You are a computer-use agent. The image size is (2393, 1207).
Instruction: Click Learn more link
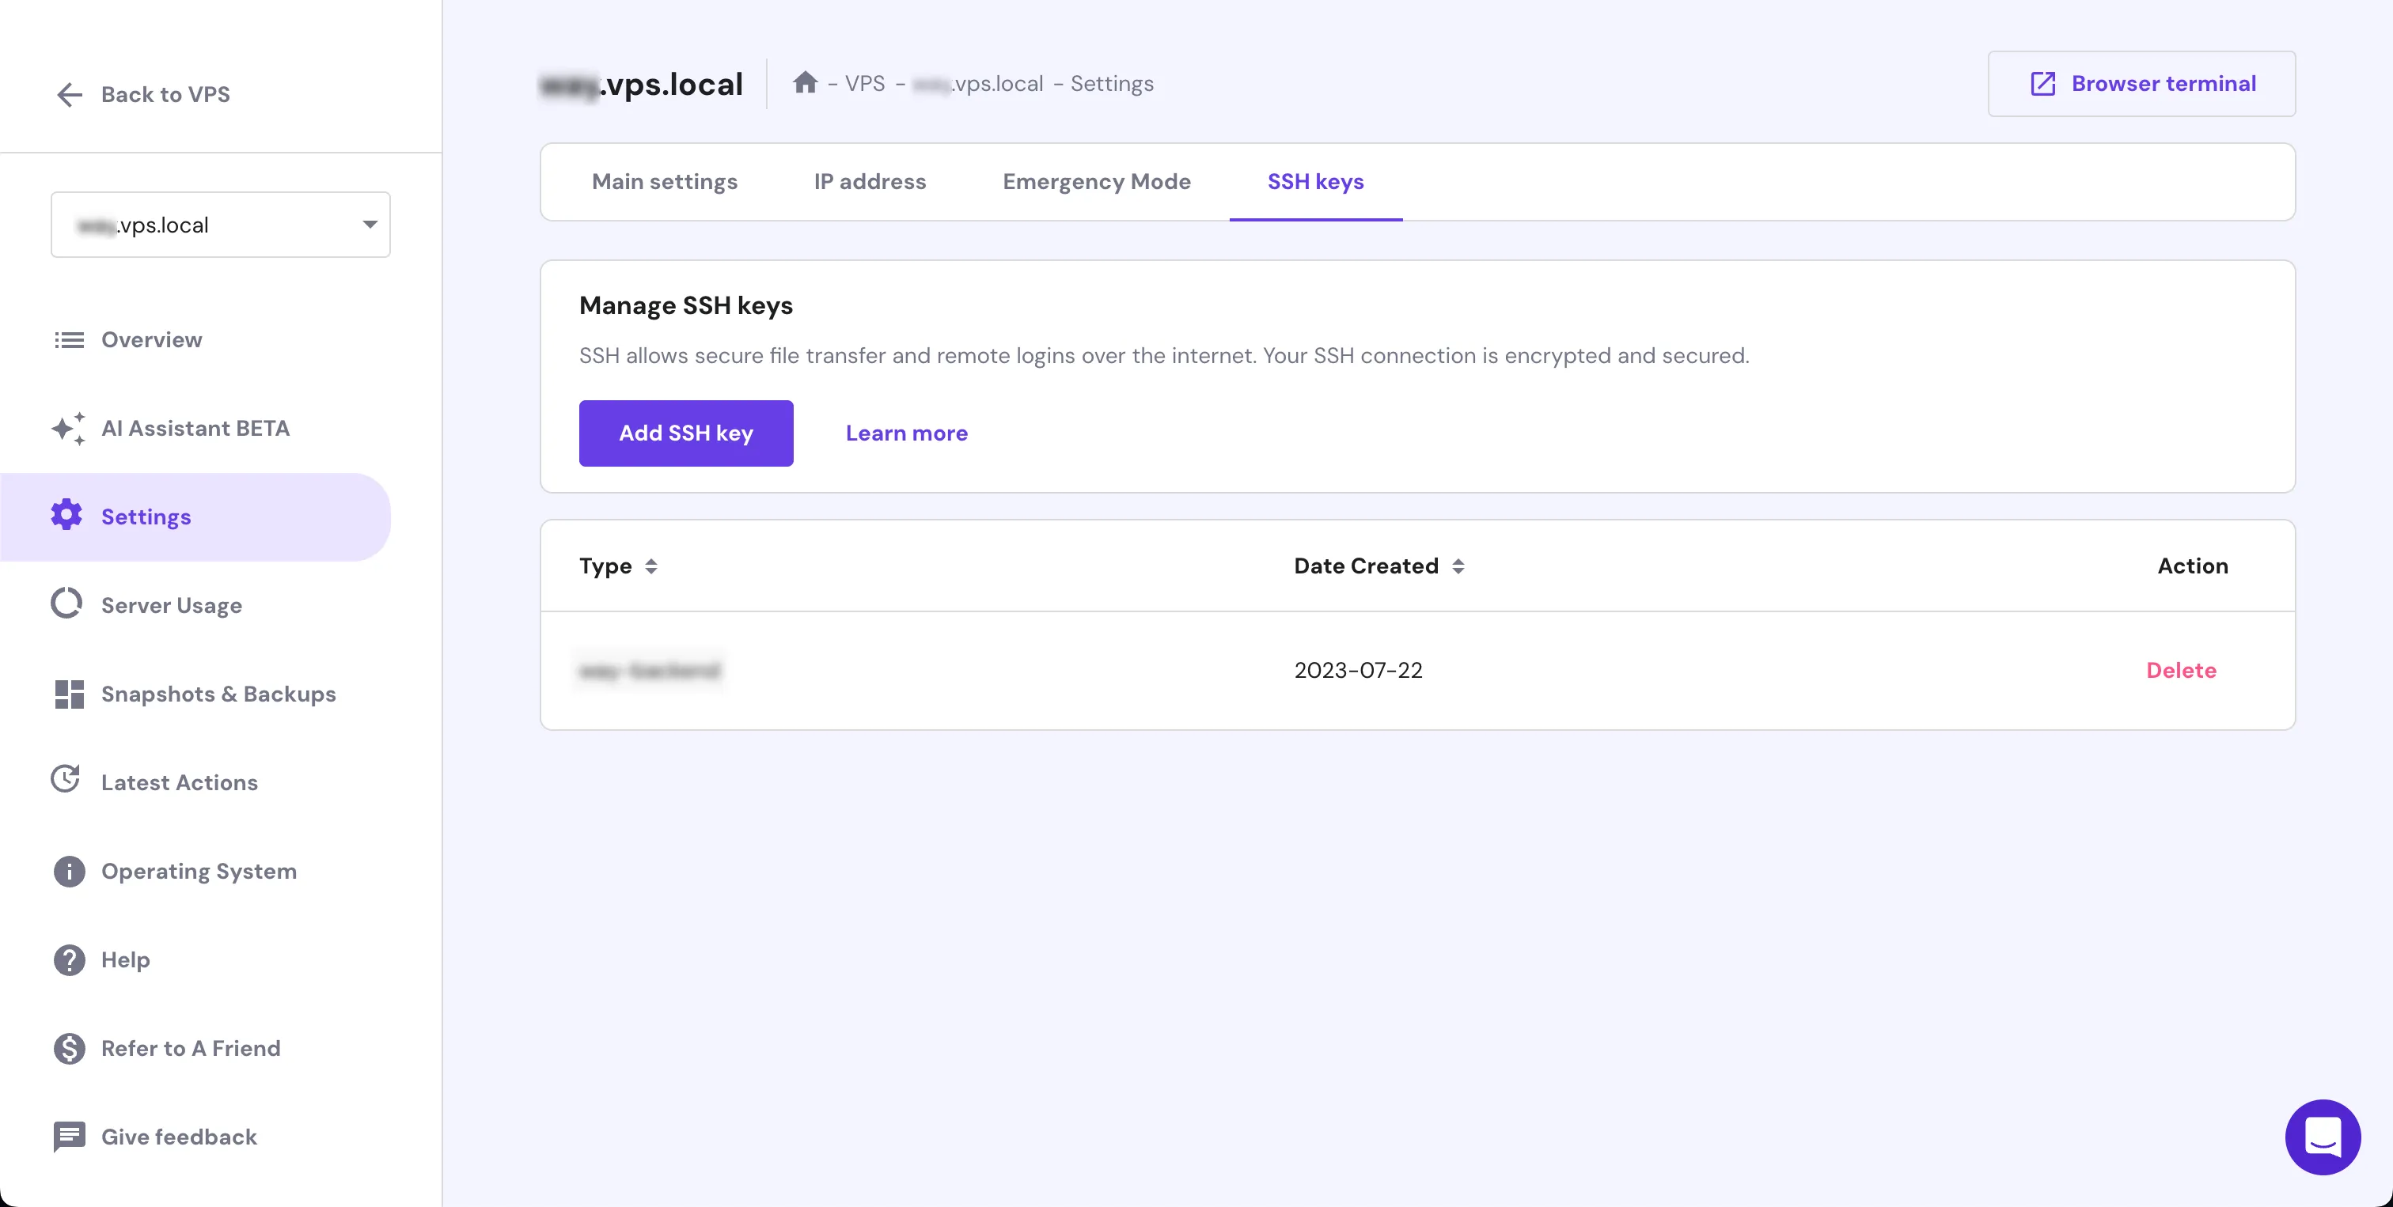(907, 433)
